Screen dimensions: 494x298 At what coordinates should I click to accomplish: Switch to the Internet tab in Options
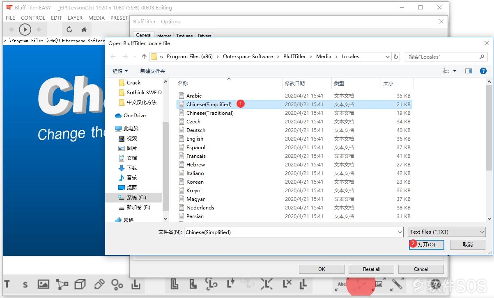point(164,36)
